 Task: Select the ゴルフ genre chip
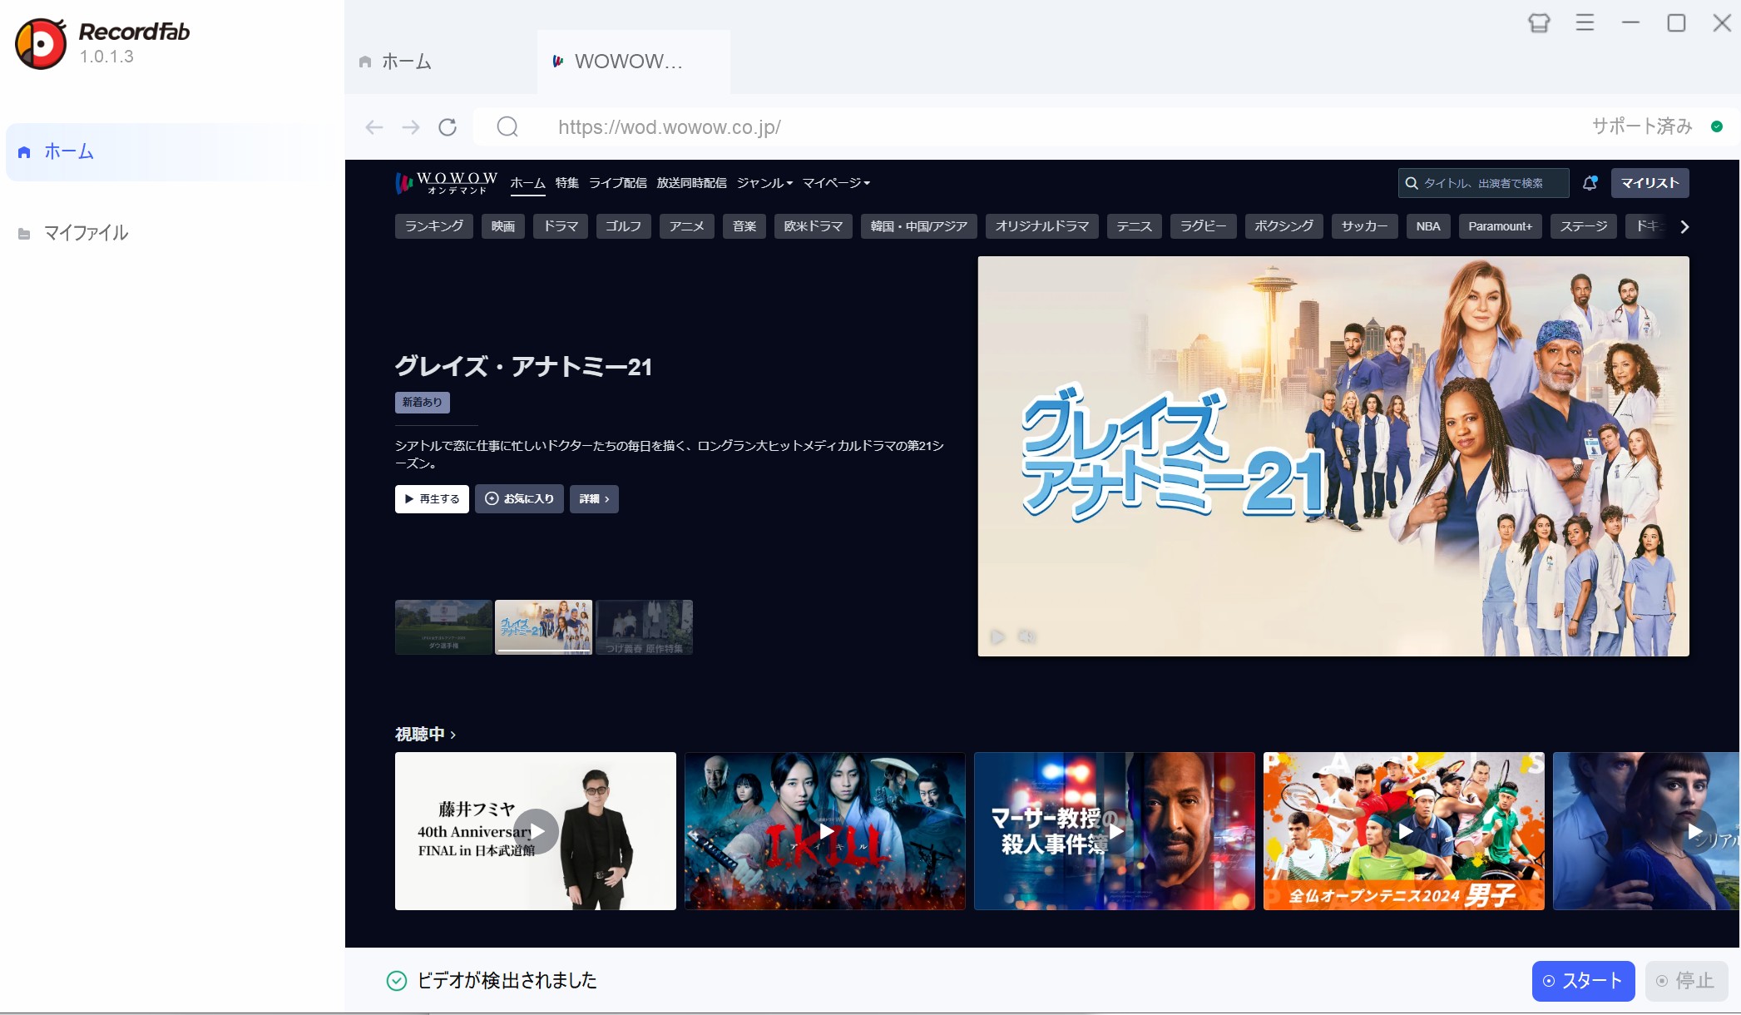(623, 226)
